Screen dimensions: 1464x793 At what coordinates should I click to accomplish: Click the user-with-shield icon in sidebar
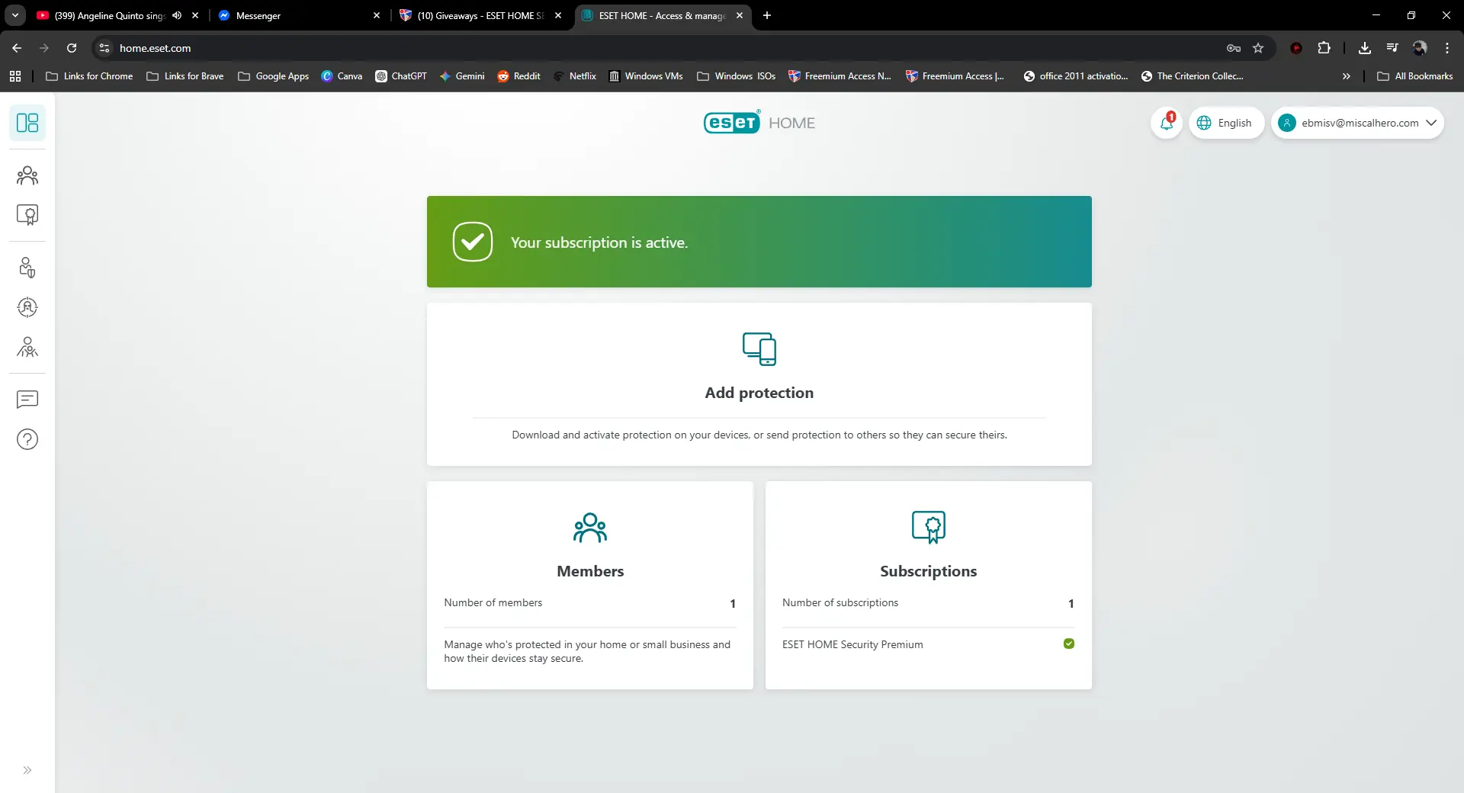pos(27,268)
